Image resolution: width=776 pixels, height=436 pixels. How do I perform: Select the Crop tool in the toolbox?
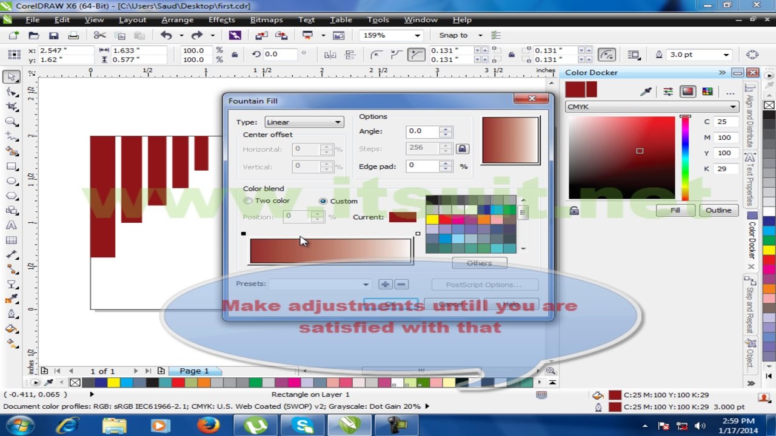point(12,107)
